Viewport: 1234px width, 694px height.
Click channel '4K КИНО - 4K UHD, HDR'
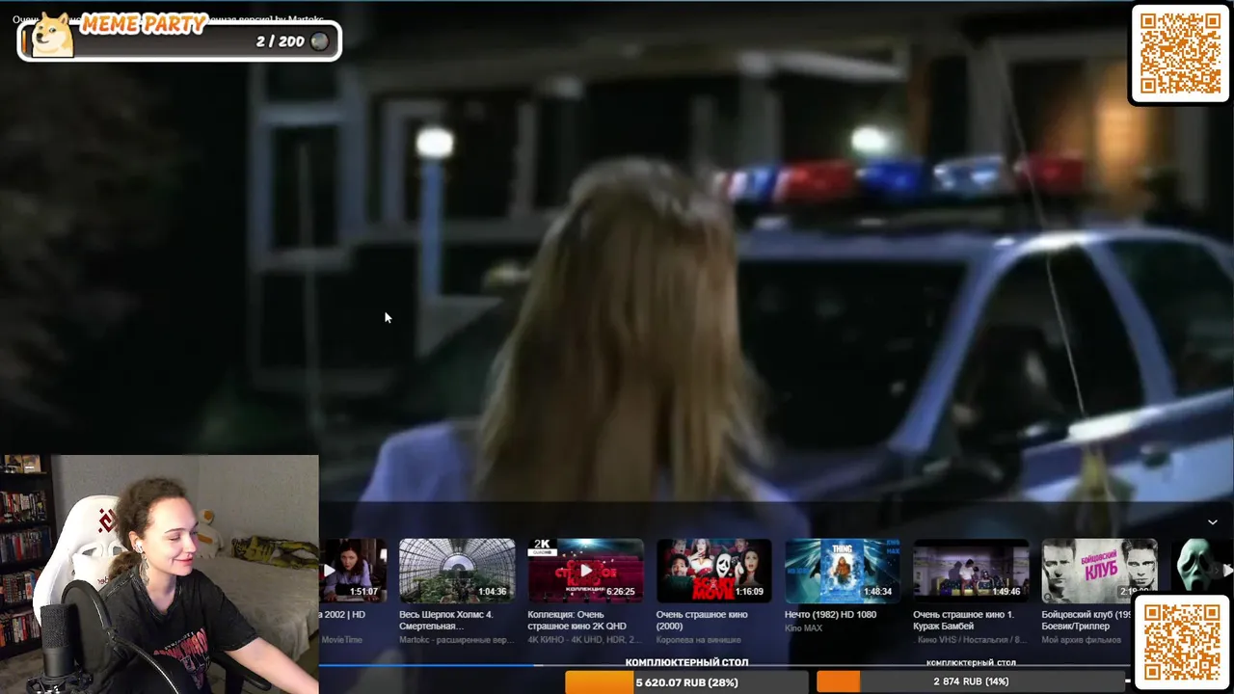(x=584, y=640)
